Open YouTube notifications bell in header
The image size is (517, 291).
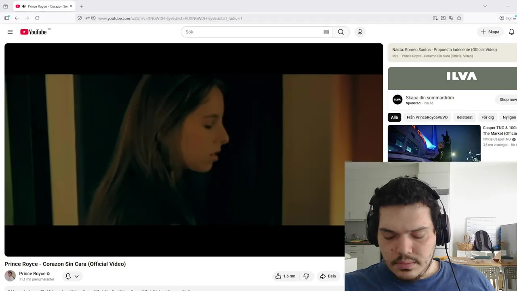click(511, 32)
